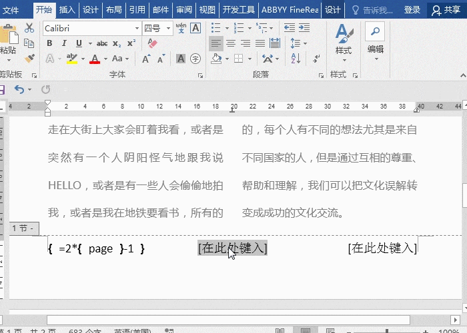Open the ABBYY FineReader tab
This screenshot has width=467, height=333.
pos(290,10)
